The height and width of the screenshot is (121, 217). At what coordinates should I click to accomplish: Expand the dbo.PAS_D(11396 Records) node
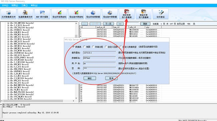pyautogui.click(x=8, y=94)
